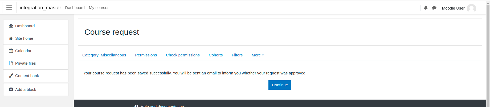The height and width of the screenshot is (107, 490).
Task: Toggle the hamburger side panel button
Action: pos(9,8)
